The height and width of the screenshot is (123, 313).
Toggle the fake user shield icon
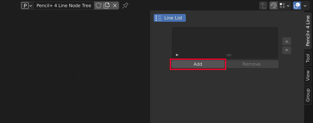[x=98, y=6]
